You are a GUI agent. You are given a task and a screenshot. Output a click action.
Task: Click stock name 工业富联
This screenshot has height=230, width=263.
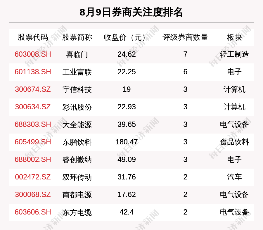click(x=77, y=72)
